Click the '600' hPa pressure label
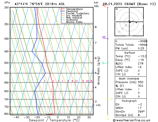This screenshot has height=122, width=158. click(x=7, y=83)
